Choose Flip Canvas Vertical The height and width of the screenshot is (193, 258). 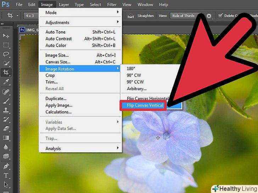click(x=145, y=105)
